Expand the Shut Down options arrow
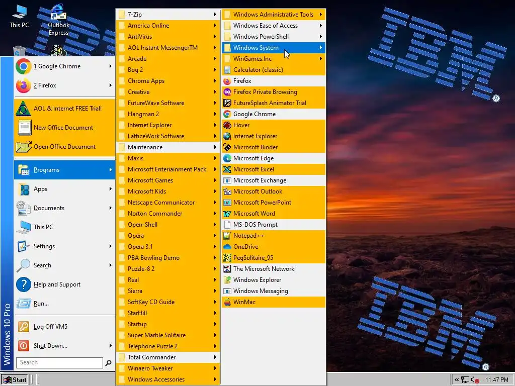 [110, 346]
